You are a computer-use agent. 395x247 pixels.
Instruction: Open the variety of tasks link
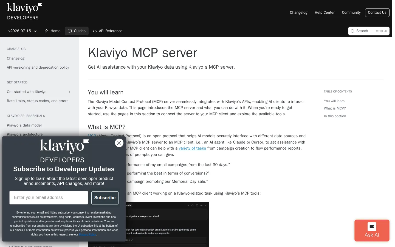[x=192, y=148]
